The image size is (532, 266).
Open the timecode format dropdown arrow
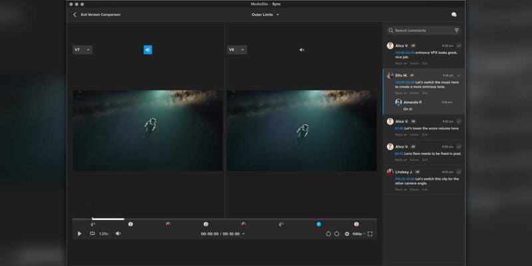tap(243, 234)
